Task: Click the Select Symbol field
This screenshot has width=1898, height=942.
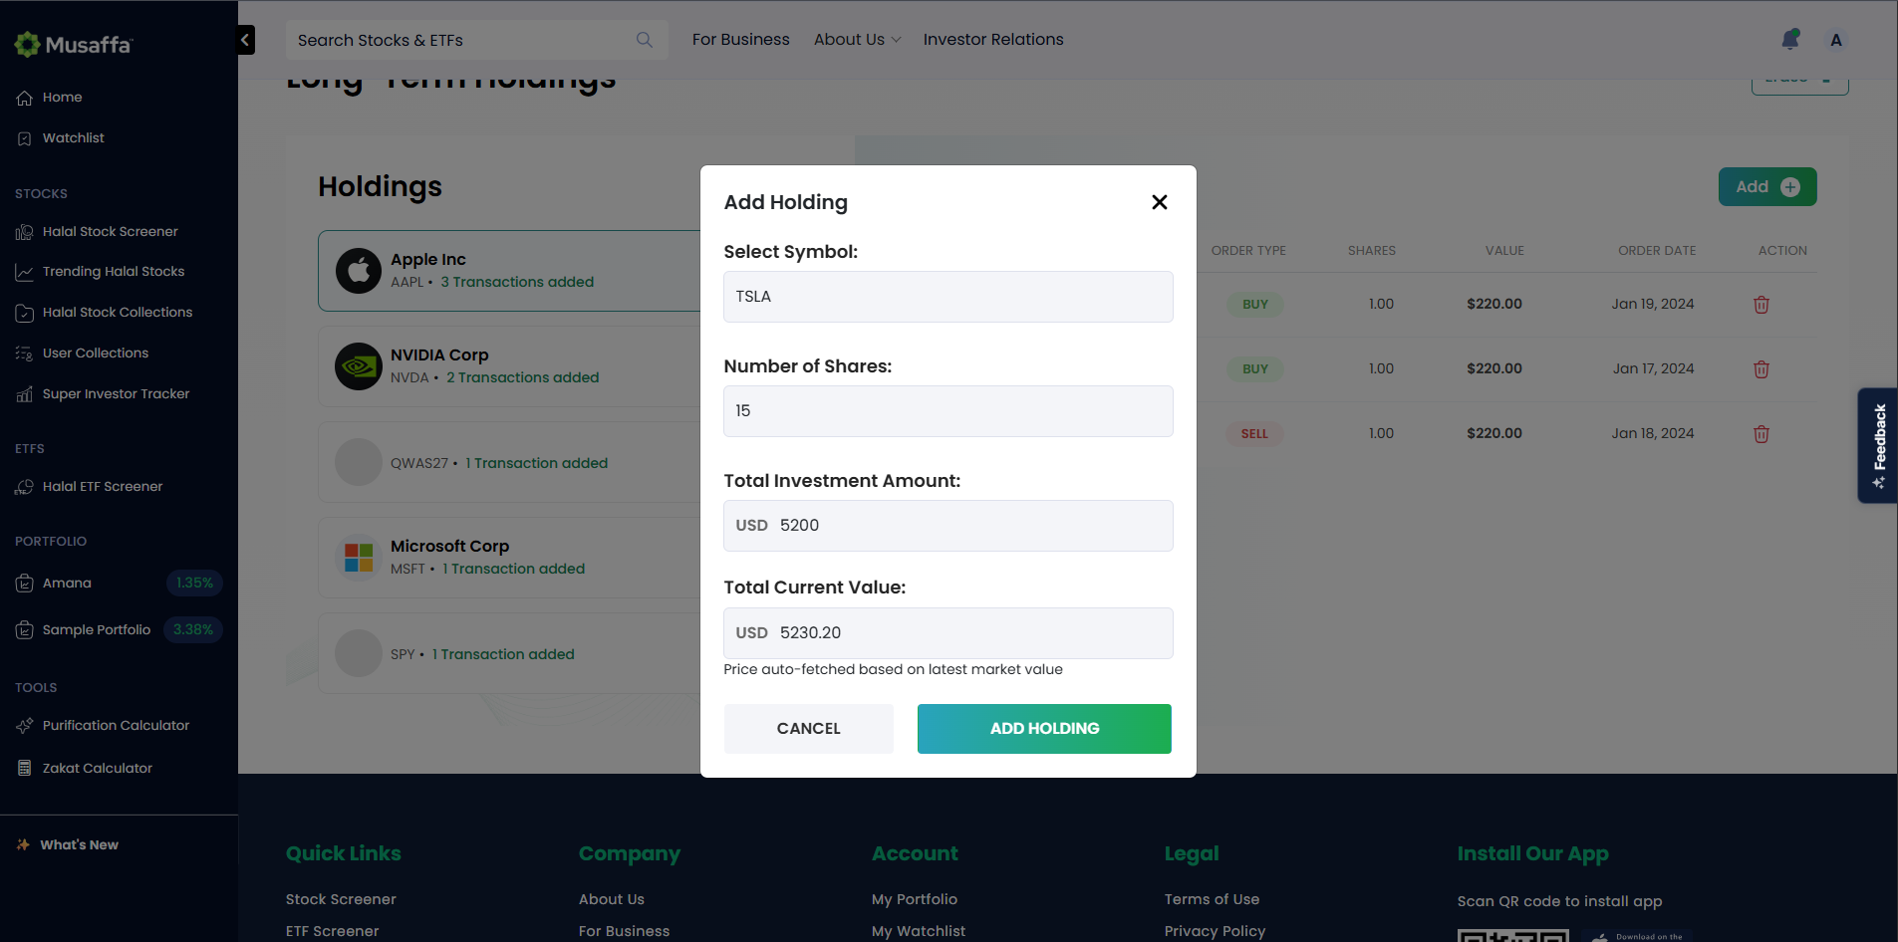Action: click(x=949, y=297)
